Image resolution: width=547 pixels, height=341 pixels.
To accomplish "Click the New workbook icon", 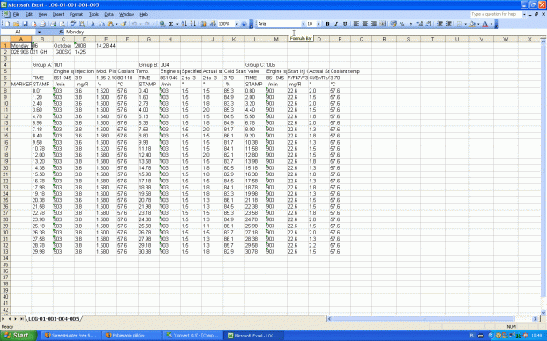I will [x=7, y=24].
